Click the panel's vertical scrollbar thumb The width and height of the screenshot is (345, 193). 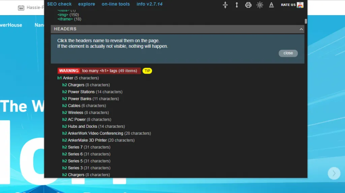306,21
